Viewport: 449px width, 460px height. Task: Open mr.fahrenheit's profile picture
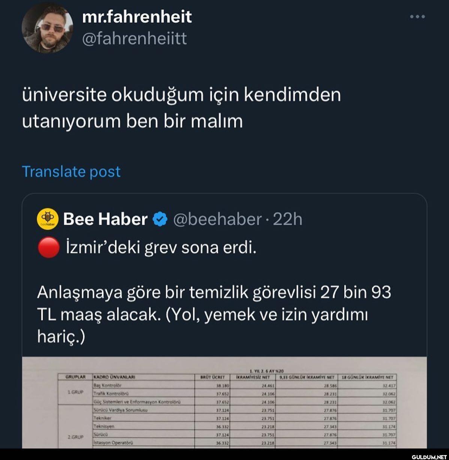pyautogui.click(x=47, y=28)
